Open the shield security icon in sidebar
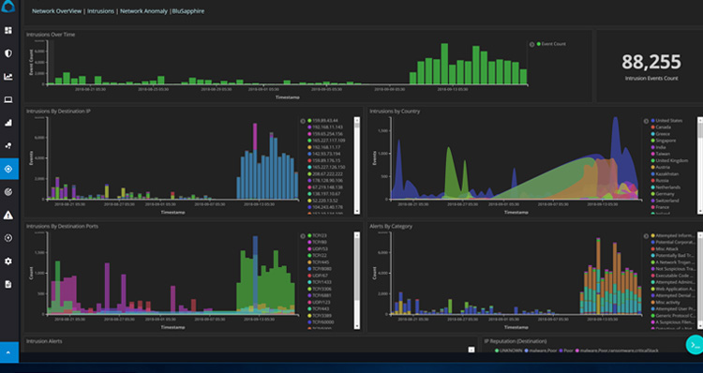The width and height of the screenshot is (703, 373). click(8, 53)
